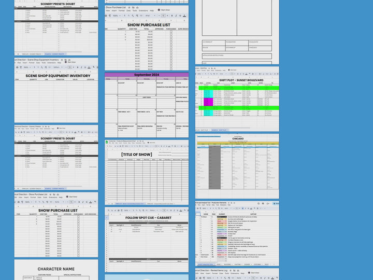373x280 pixels.
Task: Click Start timer icon in Show Purchase List
Action: pos(159,10)
